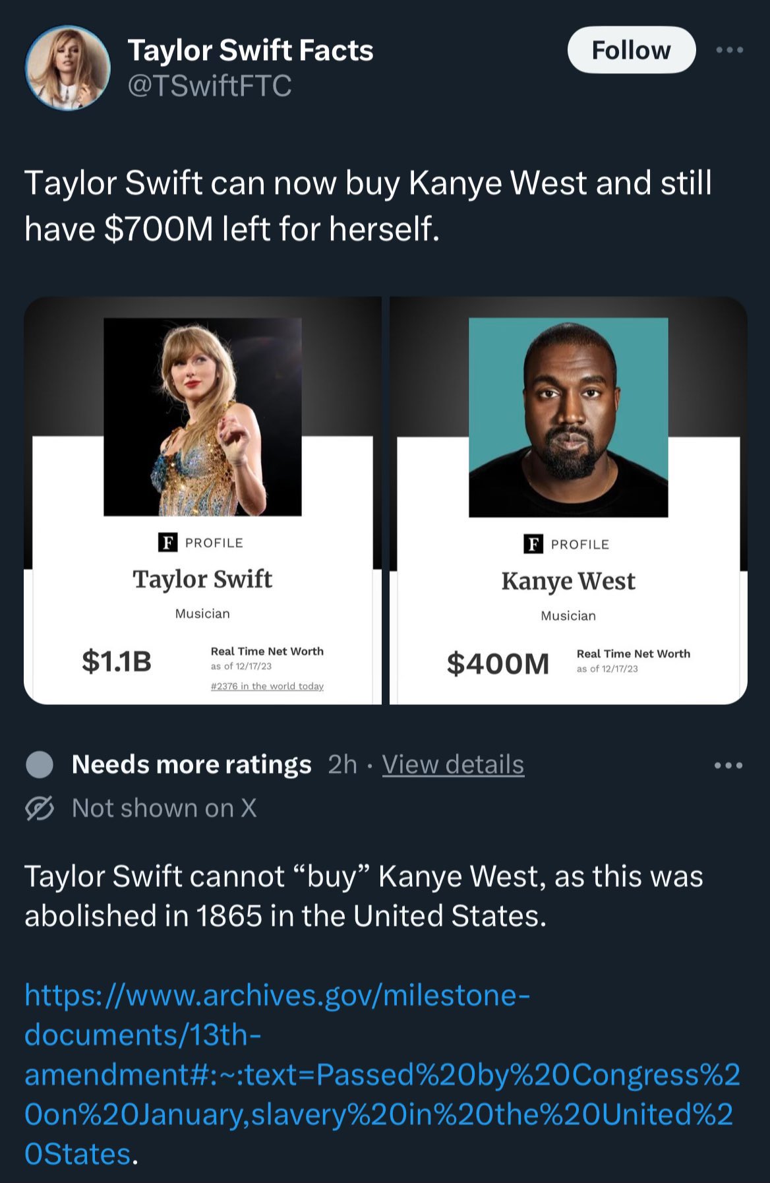Open the Taylor Swift Forbes profile image
The height and width of the screenshot is (1183, 770).
[202, 417]
